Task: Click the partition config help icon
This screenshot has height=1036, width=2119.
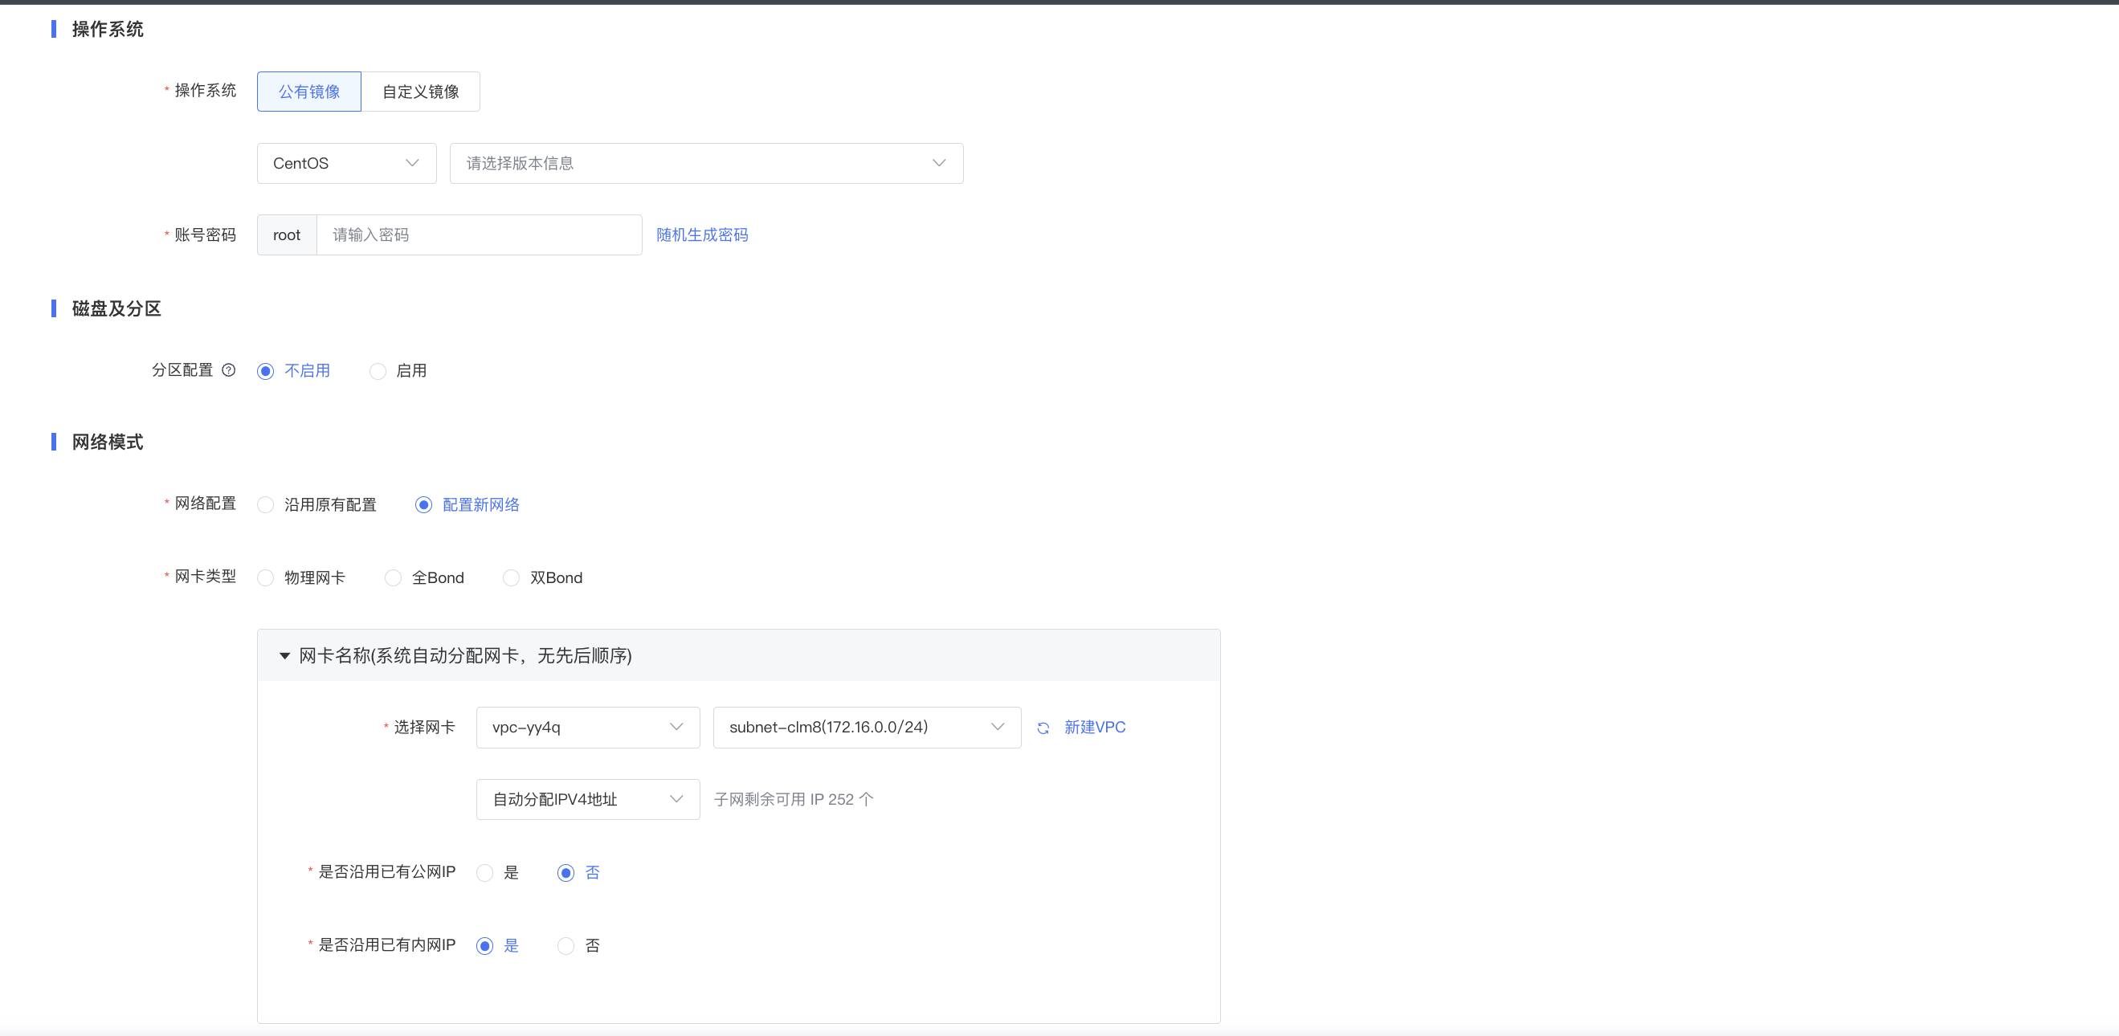Action: pyautogui.click(x=229, y=370)
